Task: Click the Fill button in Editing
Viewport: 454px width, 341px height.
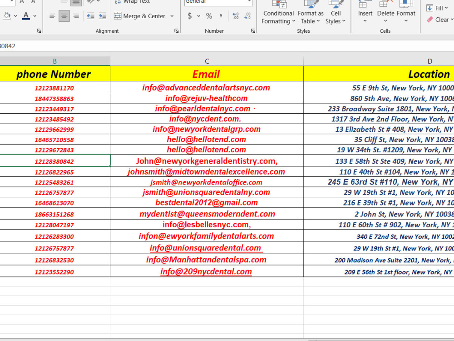Action: tap(438, 8)
